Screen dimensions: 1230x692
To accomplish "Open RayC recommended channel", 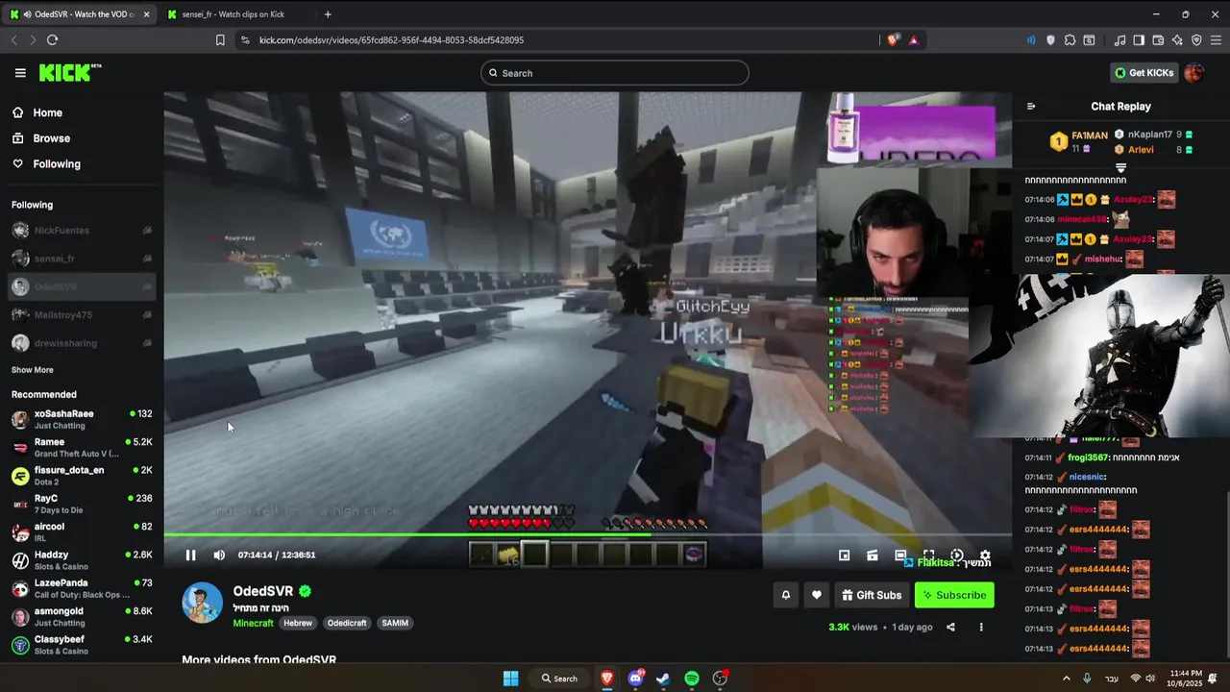I will tap(82, 504).
